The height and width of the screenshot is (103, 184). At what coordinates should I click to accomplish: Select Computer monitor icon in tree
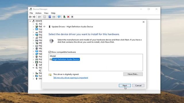click(37, 29)
